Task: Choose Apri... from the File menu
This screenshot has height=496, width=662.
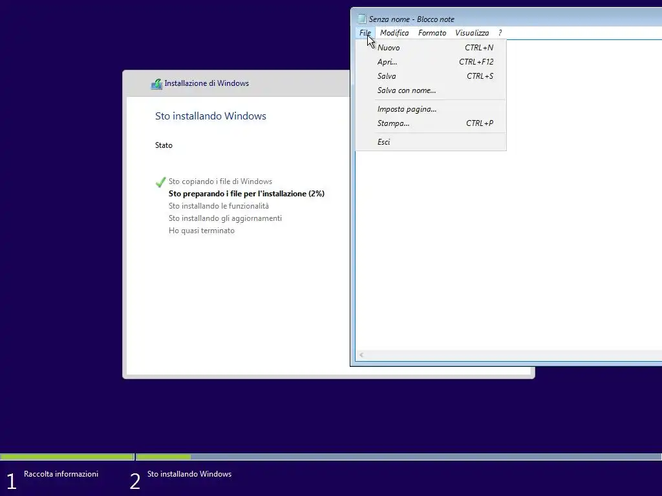Action: [431, 62]
